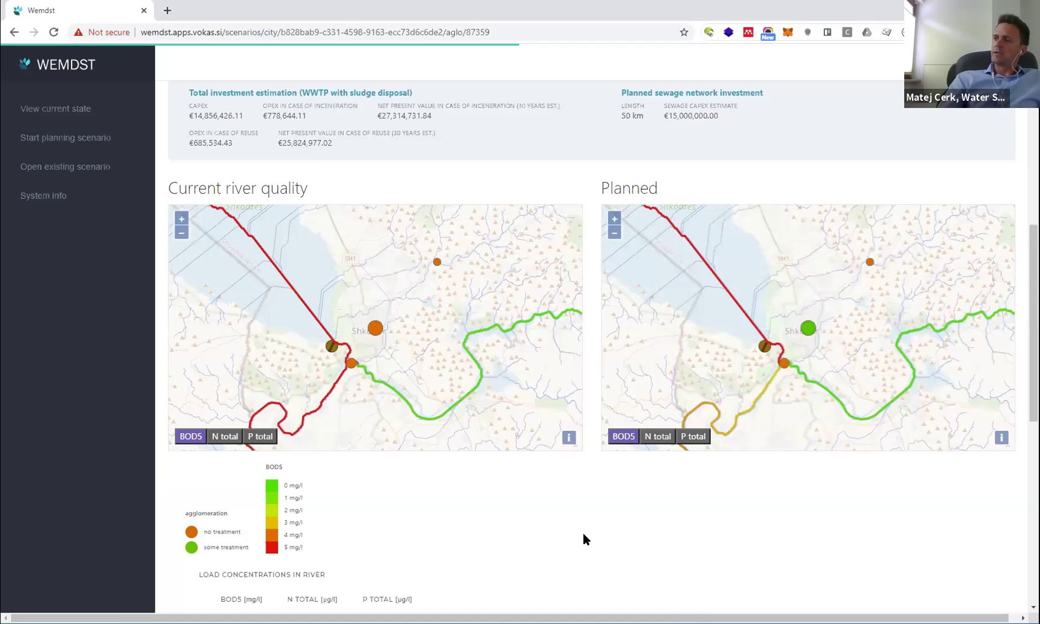1040x624 pixels.
Task: Open Start planning scenario in sidebar
Action: [65, 137]
